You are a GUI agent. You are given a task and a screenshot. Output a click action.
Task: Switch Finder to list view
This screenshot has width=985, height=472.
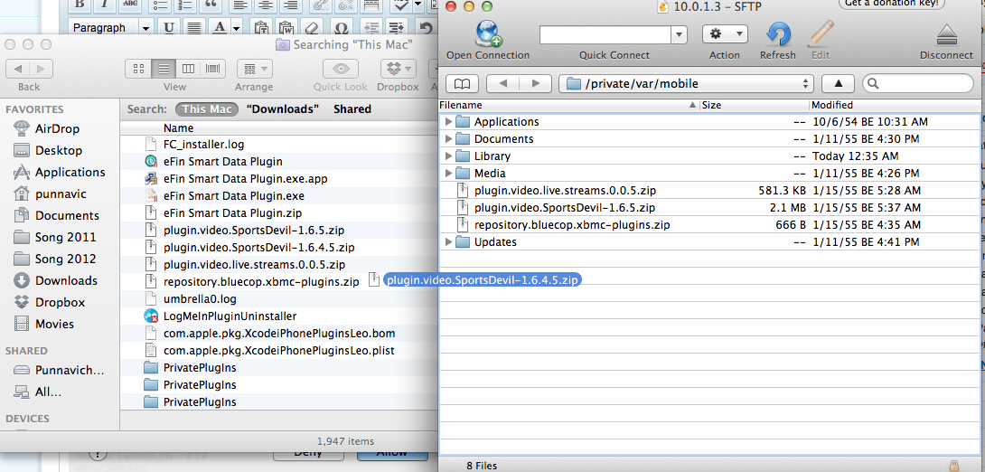point(164,69)
